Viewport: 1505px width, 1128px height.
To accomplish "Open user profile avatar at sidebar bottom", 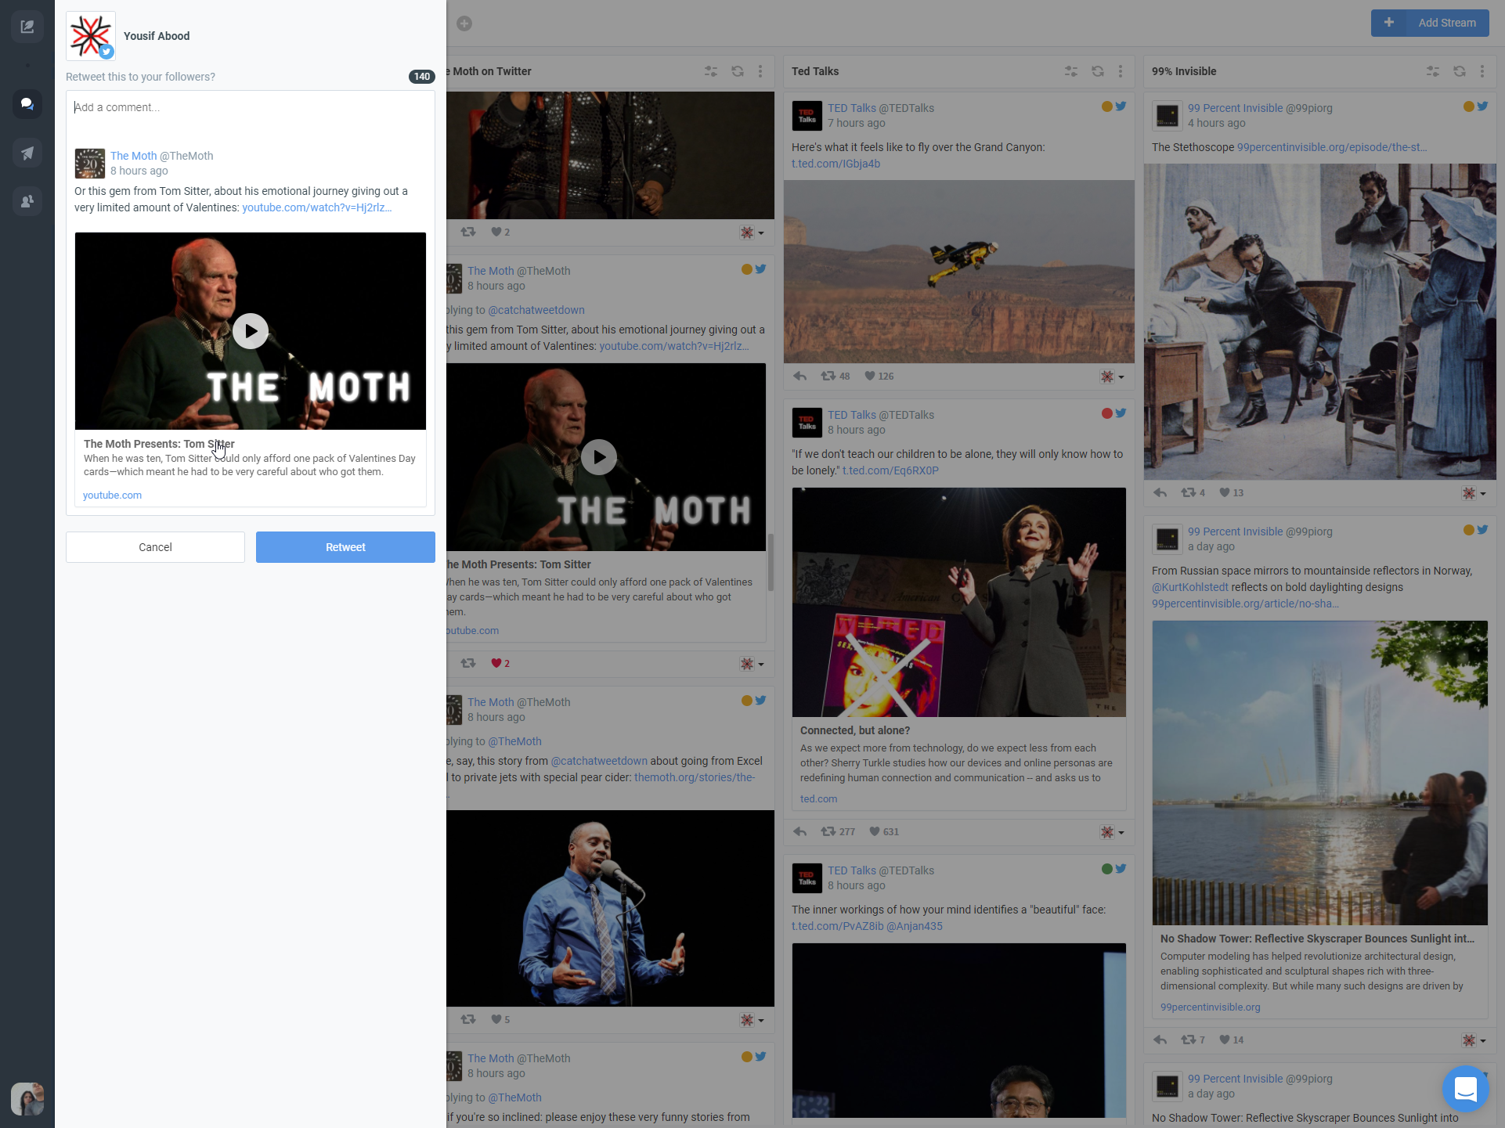I will coord(27,1099).
